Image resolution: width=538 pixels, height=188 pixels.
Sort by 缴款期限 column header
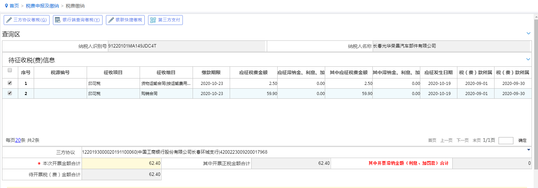tap(211, 72)
